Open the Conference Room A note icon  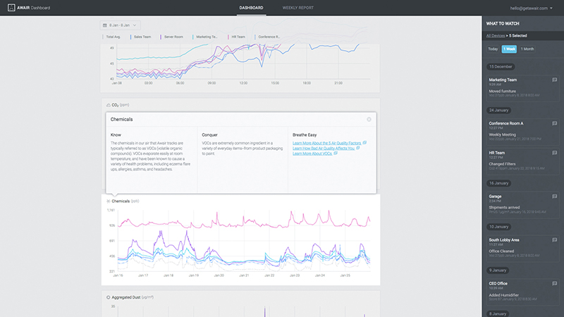(x=555, y=123)
